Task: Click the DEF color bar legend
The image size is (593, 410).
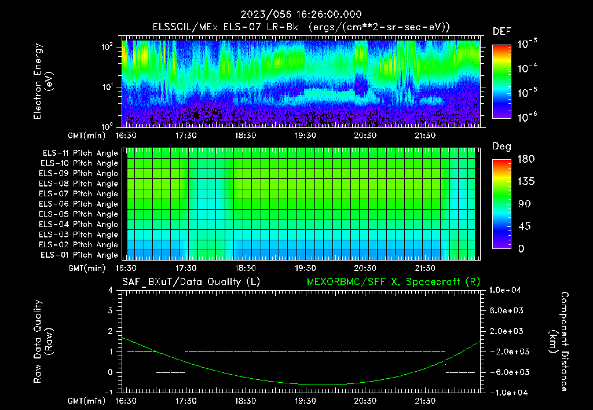Action: click(x=502, y=82)
